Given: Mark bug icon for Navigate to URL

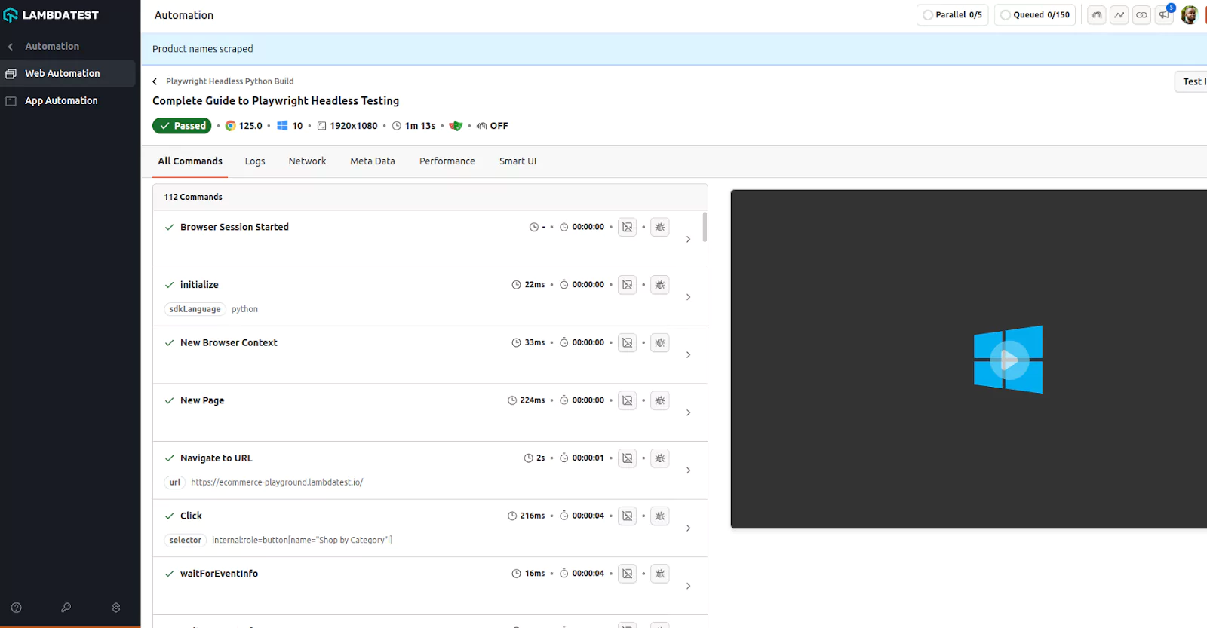Looking at the screenshot, I should pyautogui.click(x=660, y=458).
